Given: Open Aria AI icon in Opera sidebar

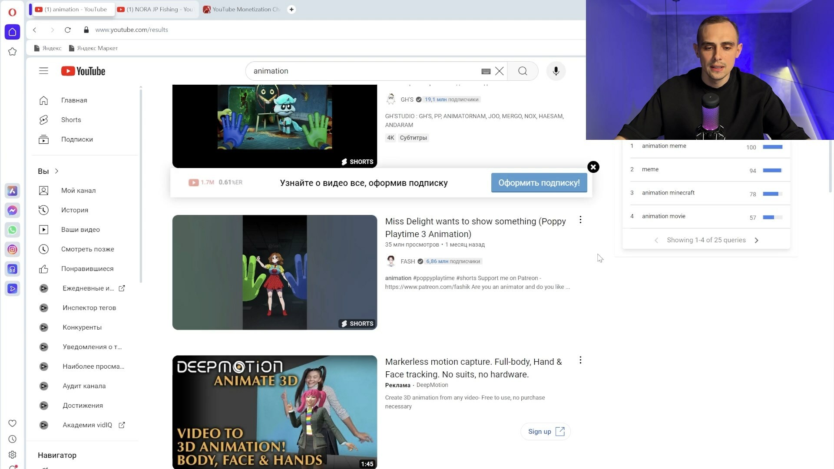Looking at the screenshot, I should [x=12, y=191].
